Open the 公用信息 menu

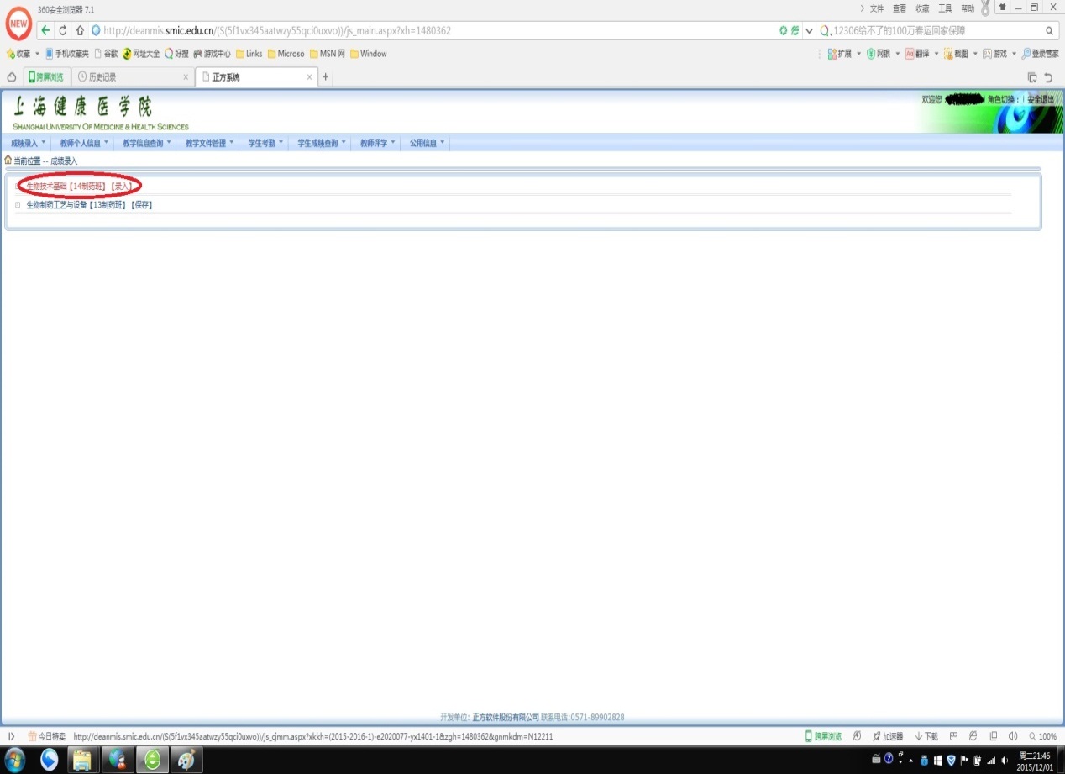[427, 143]
